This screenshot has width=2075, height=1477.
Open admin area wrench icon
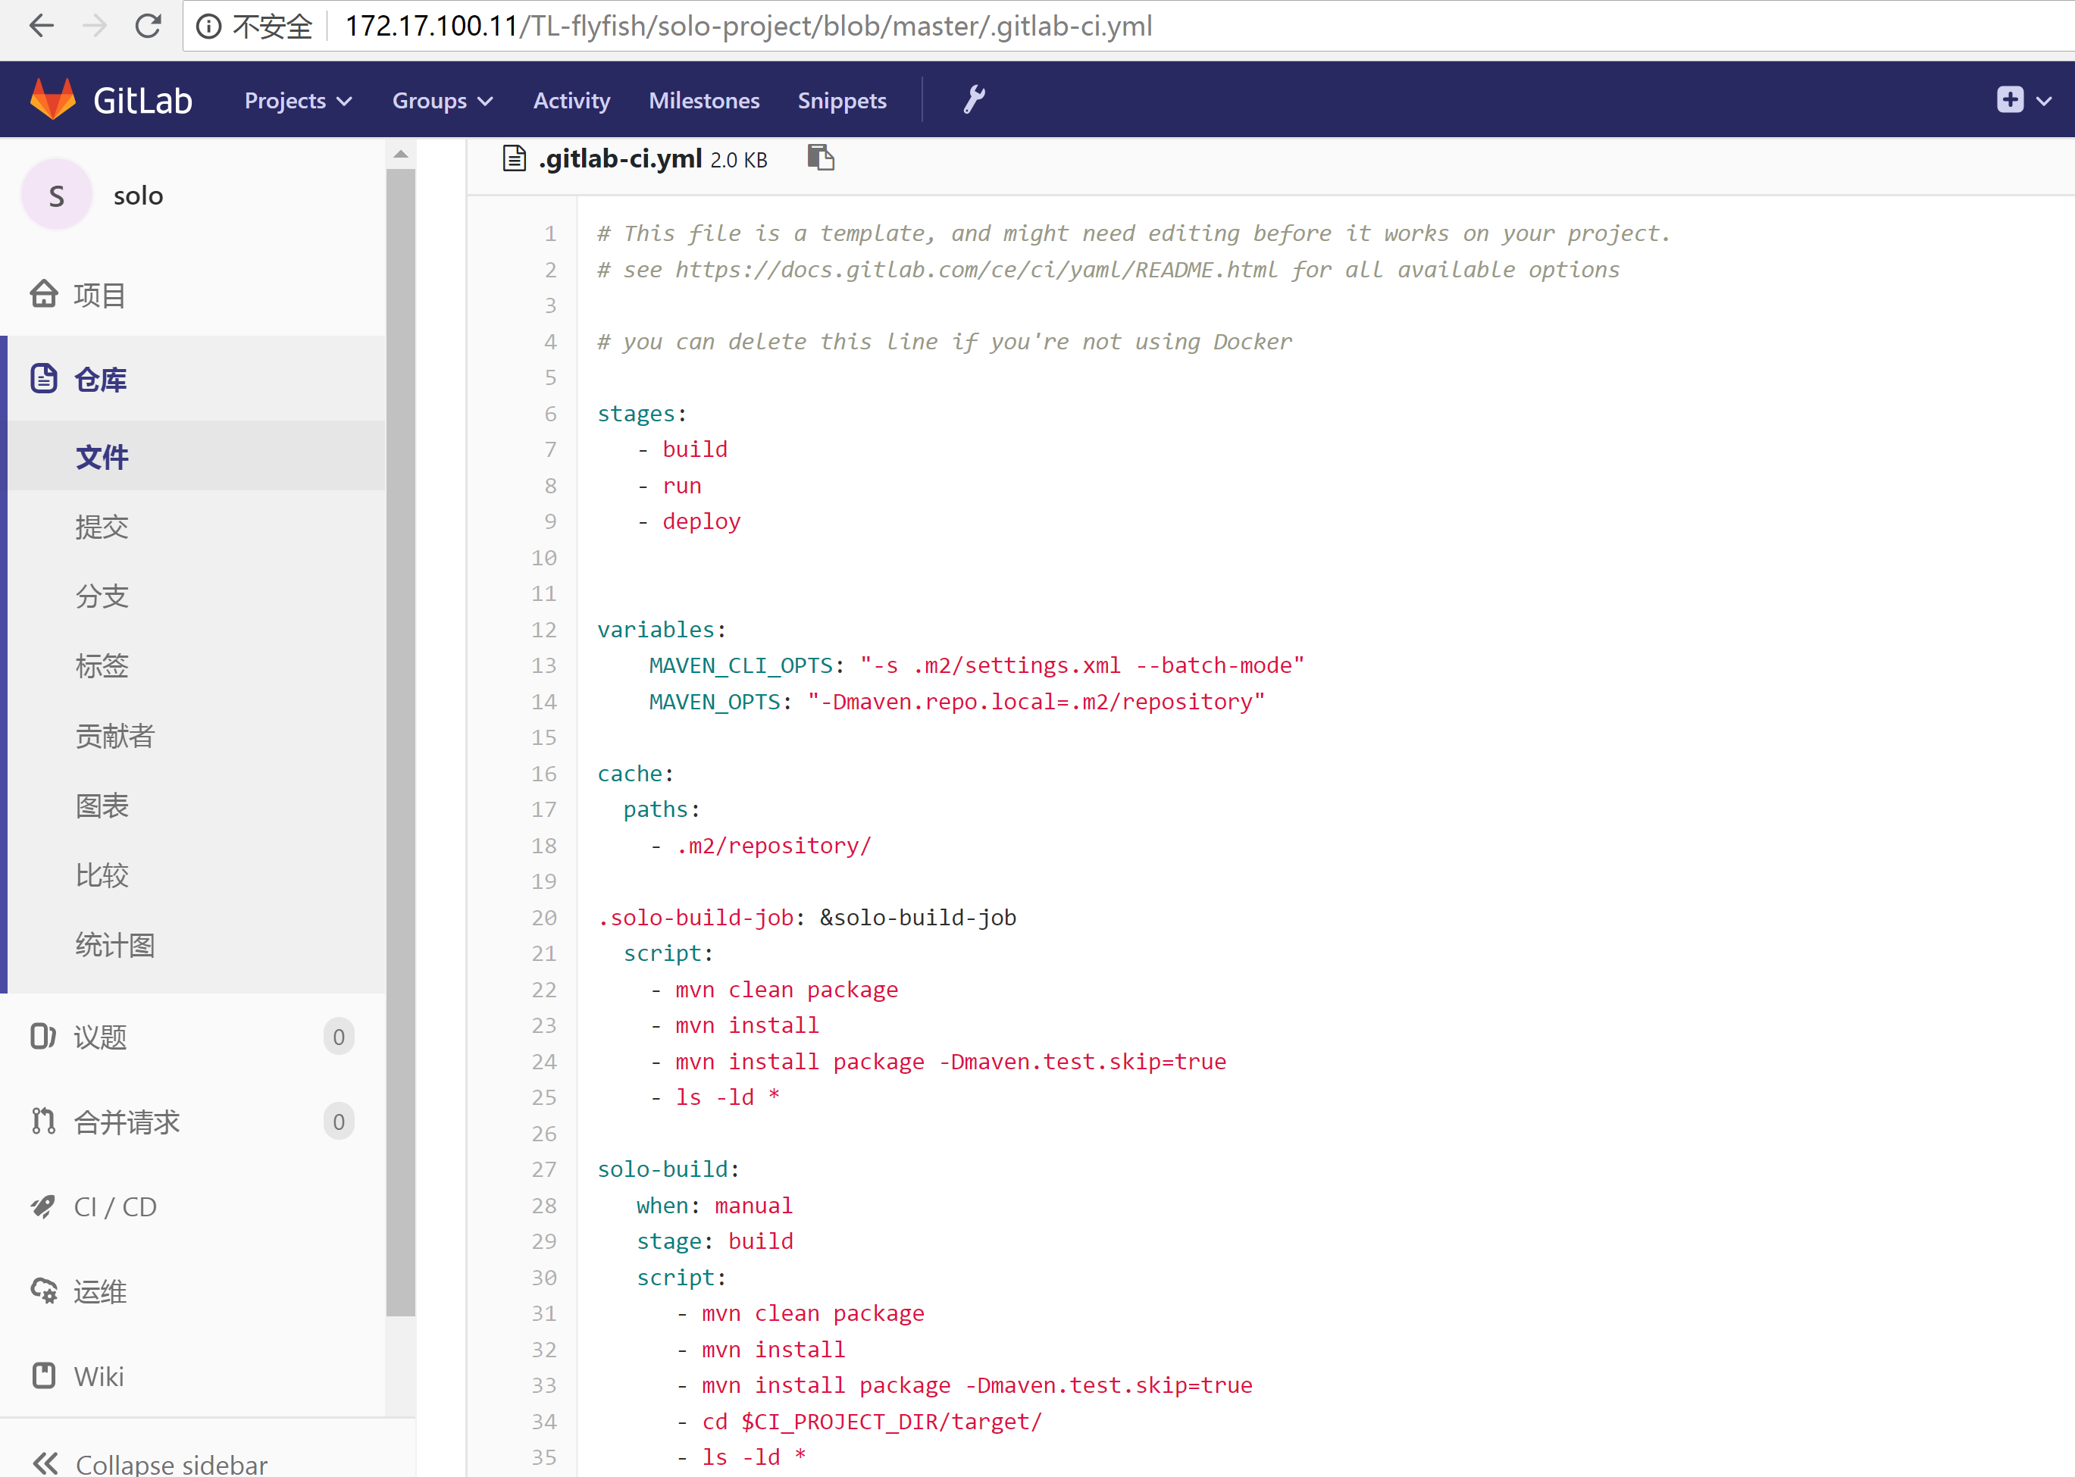pyautogui.click(x=974, y=99)
